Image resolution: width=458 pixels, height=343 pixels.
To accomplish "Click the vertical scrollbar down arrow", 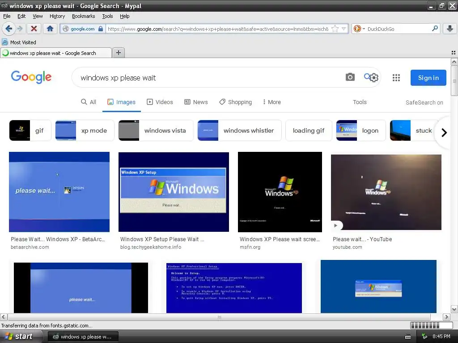I will click(454, 309).
